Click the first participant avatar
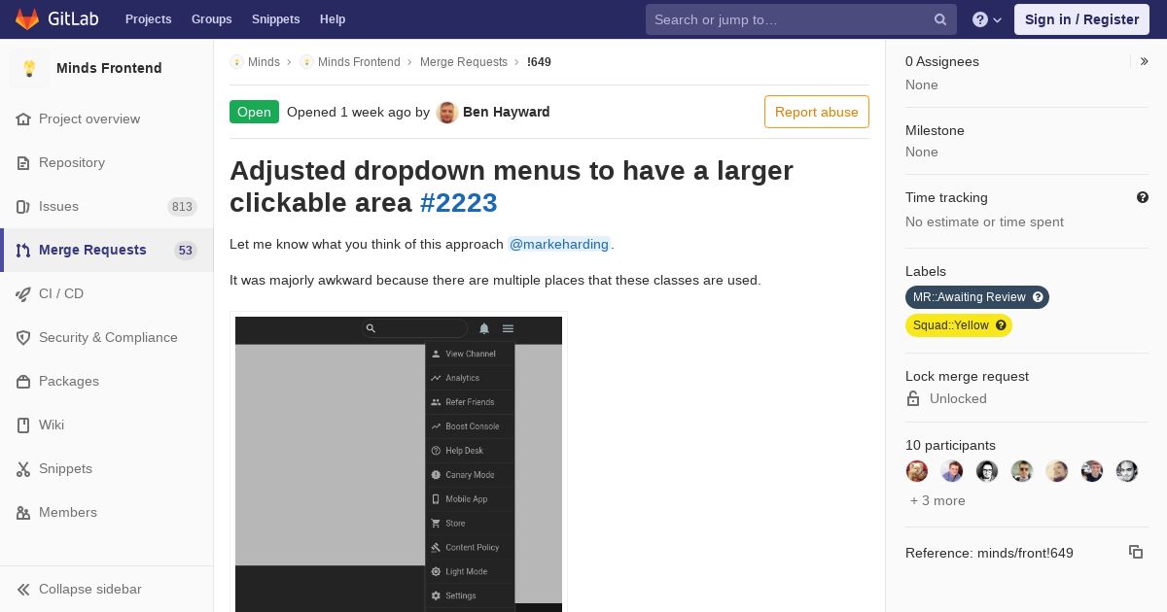The width and height of the screenshot is (1167, 612). pos(917,471)
